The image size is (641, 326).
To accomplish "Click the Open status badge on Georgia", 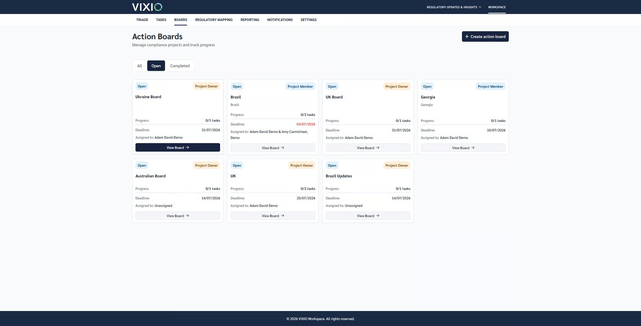I will [427, 86].
